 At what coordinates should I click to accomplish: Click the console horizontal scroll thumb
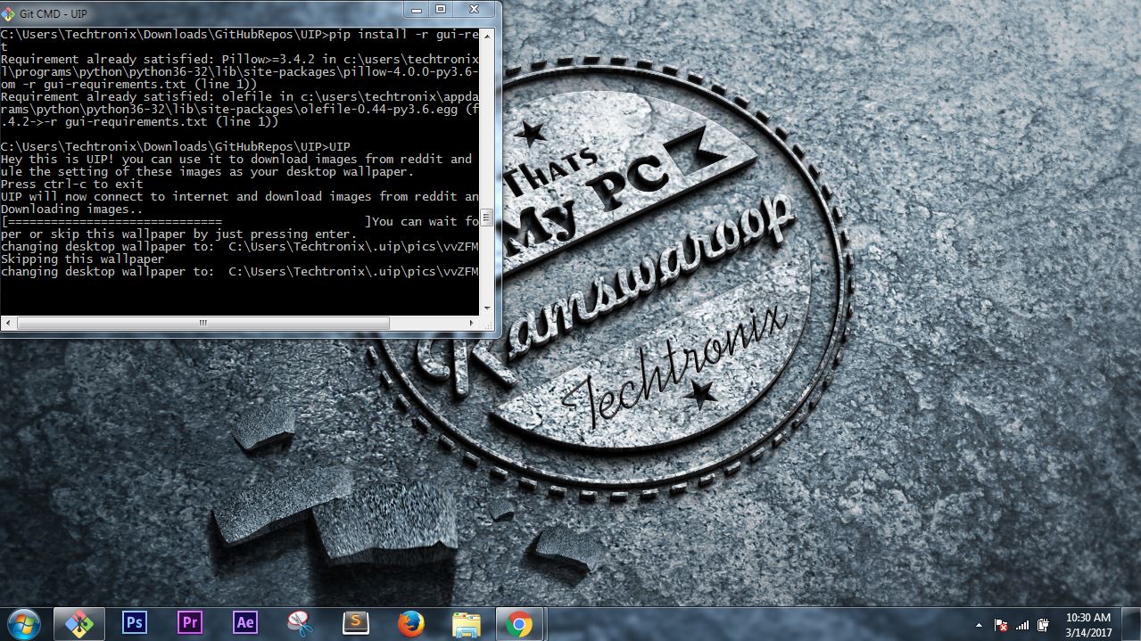tap(203, 323)
